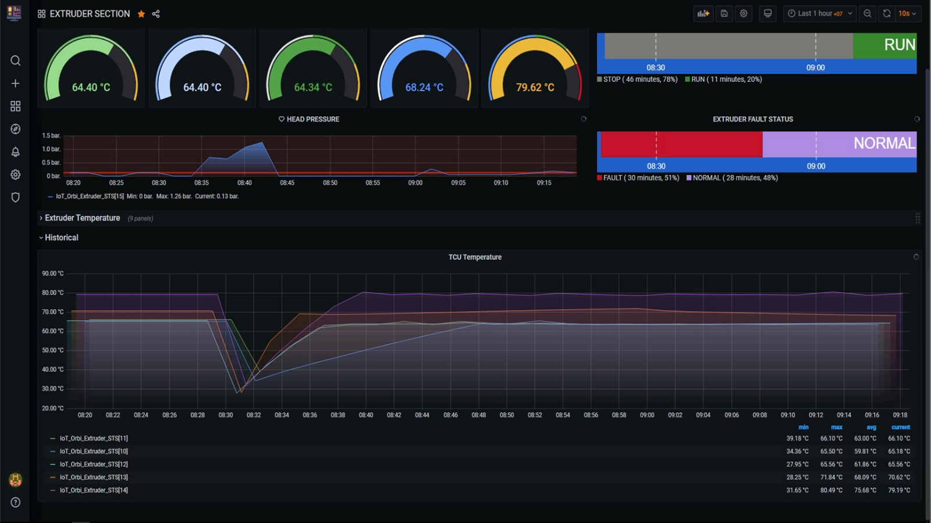Save dashboard with the save icon
The image size is (931, 523).
[724, 13]
